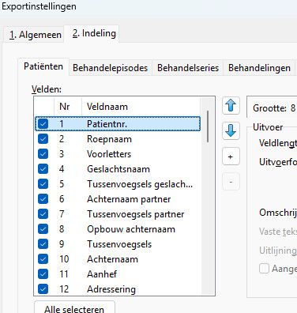Select the Voorletters row
Screen dimensions: 297x313
pyautogui.click(x=118, y=154)
